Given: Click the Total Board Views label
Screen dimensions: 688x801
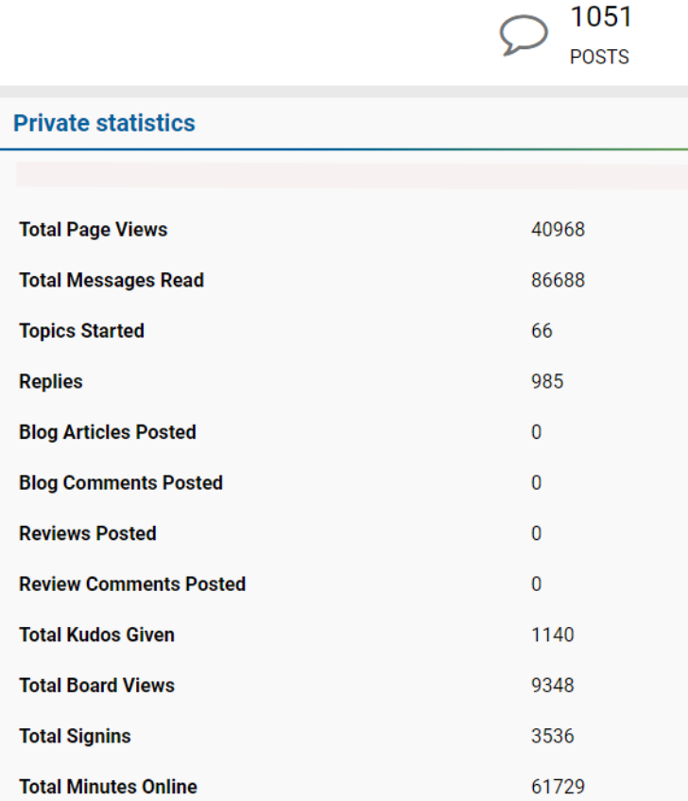Looking at the screenshot, I should pos(96,685).
